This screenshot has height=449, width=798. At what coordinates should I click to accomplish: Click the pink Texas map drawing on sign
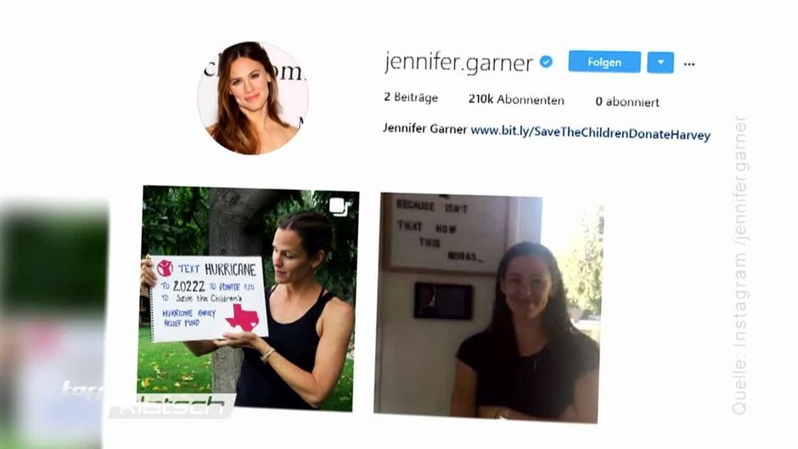point(243,317)
